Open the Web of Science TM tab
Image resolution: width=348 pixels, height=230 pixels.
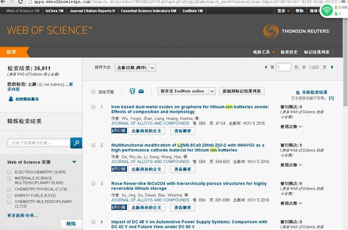coord(22,11)
